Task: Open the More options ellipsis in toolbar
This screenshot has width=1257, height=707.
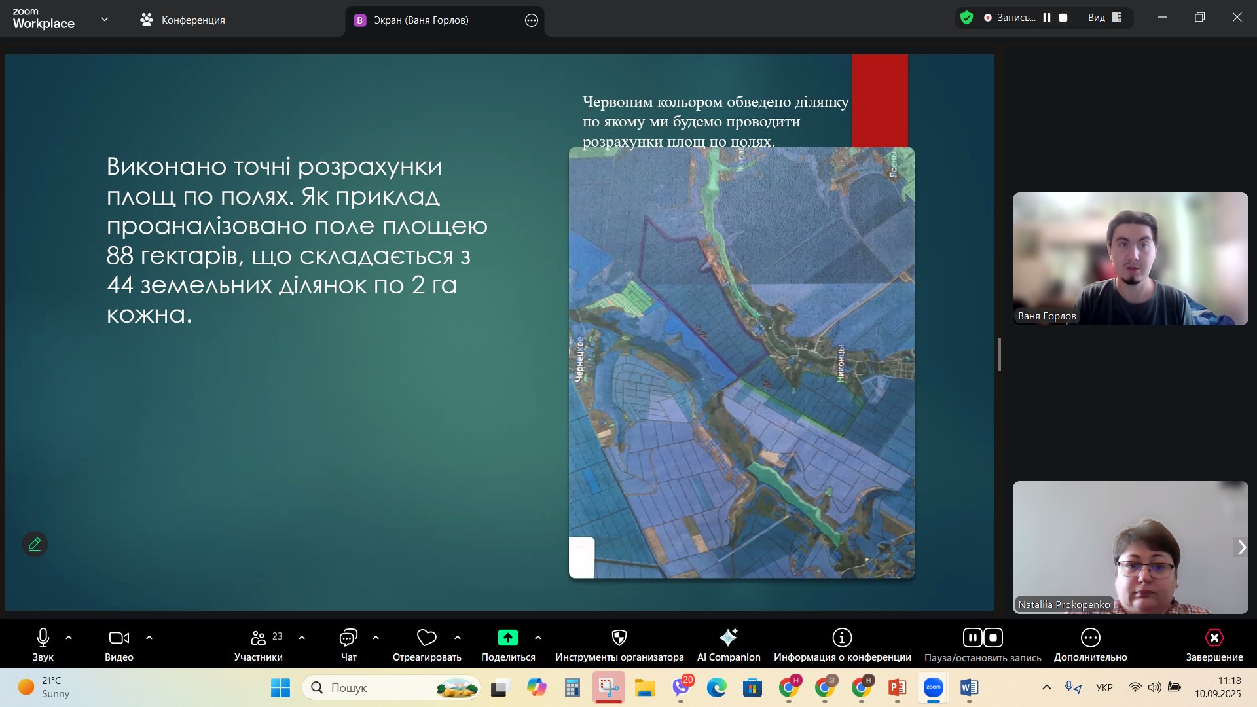Action: 1090,638
